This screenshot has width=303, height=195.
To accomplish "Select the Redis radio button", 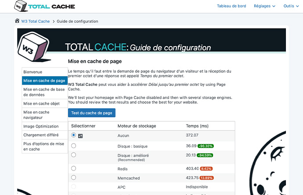I will pos(73,168).
